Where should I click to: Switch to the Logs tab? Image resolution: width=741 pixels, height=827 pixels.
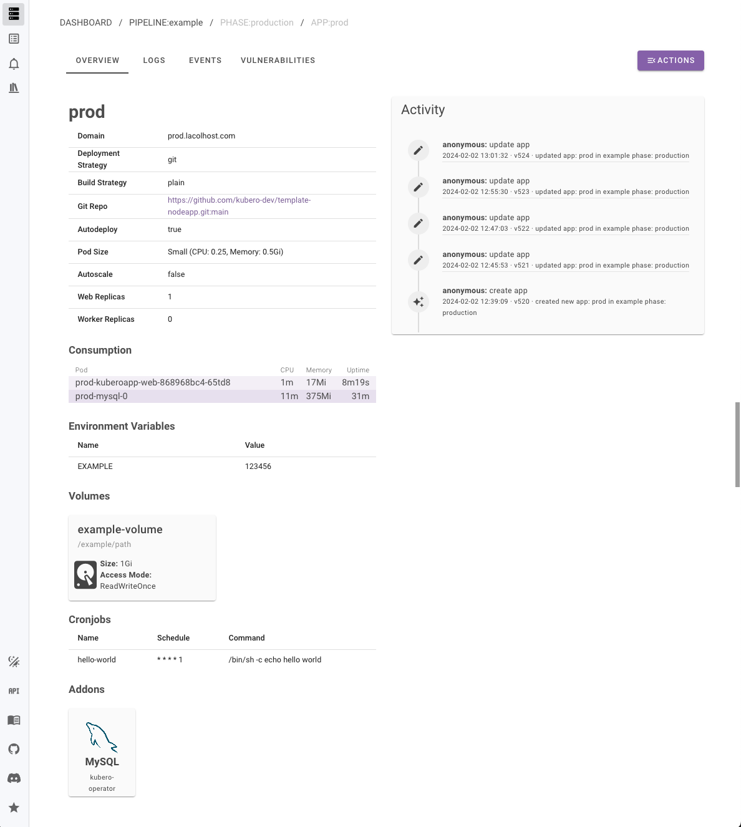pyautogui.click(x=154, y=60)
